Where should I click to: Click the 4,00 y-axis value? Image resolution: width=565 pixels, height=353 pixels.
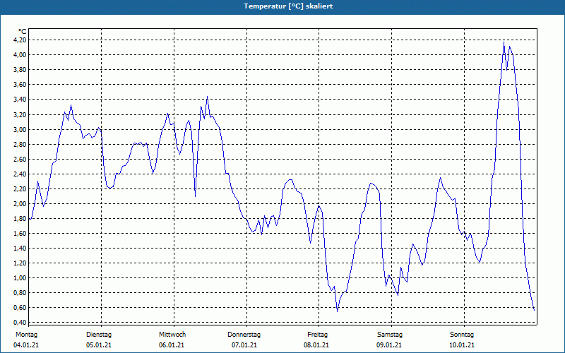pos(20,55)
